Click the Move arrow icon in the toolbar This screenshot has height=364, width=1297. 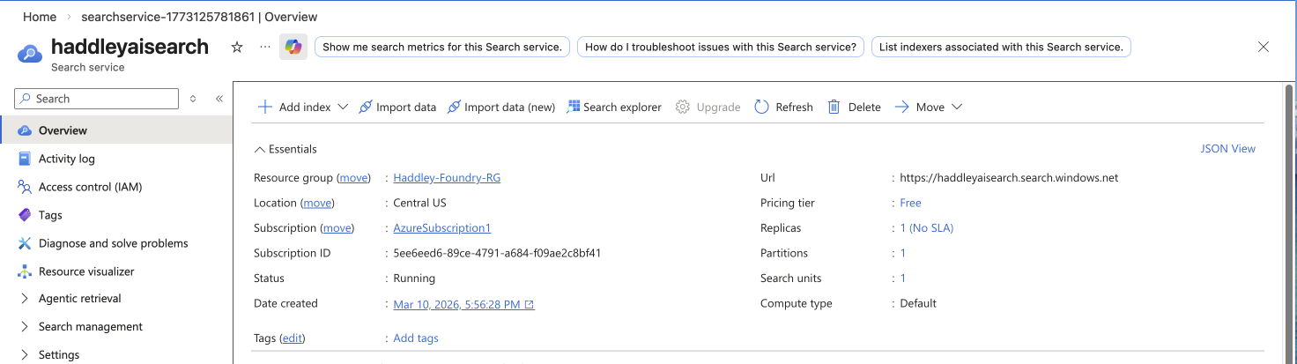click(902, 107)
